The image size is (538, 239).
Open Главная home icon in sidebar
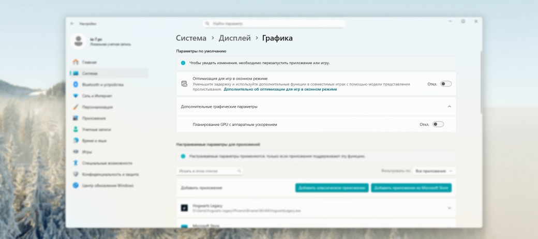coord(76,62)
